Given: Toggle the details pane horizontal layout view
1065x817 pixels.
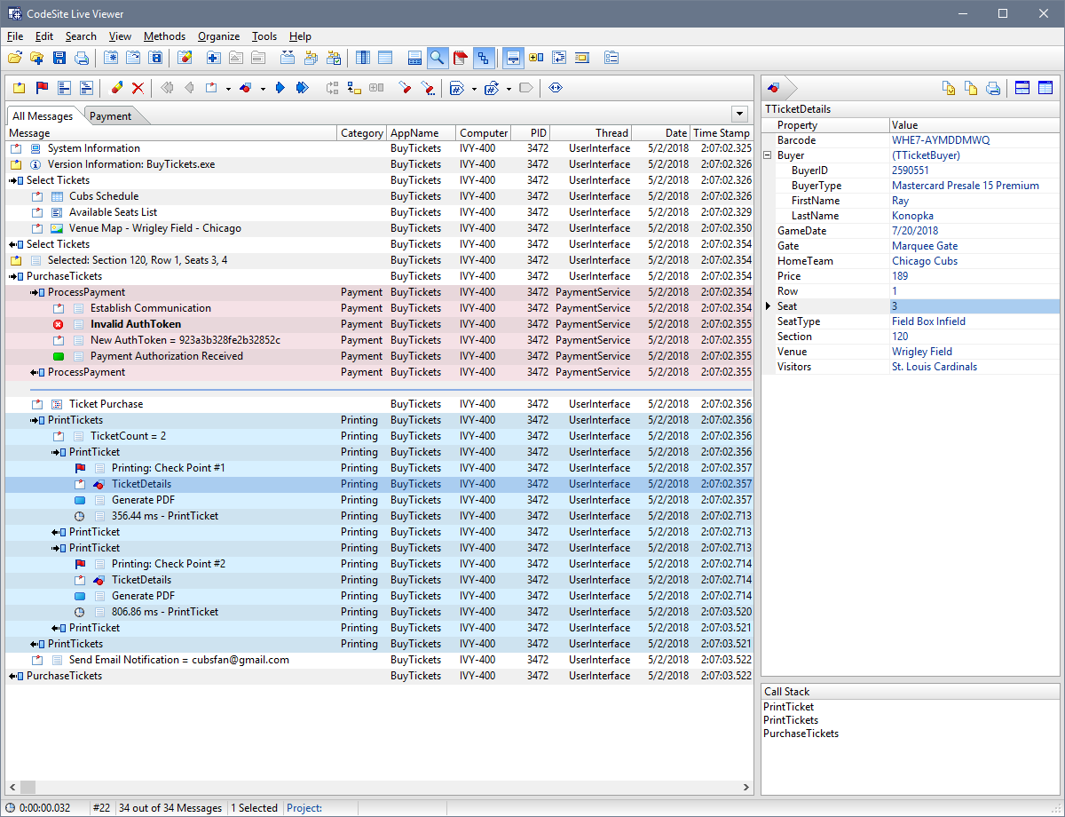Looking at the screenshot, I should [x=1022, y=88].
